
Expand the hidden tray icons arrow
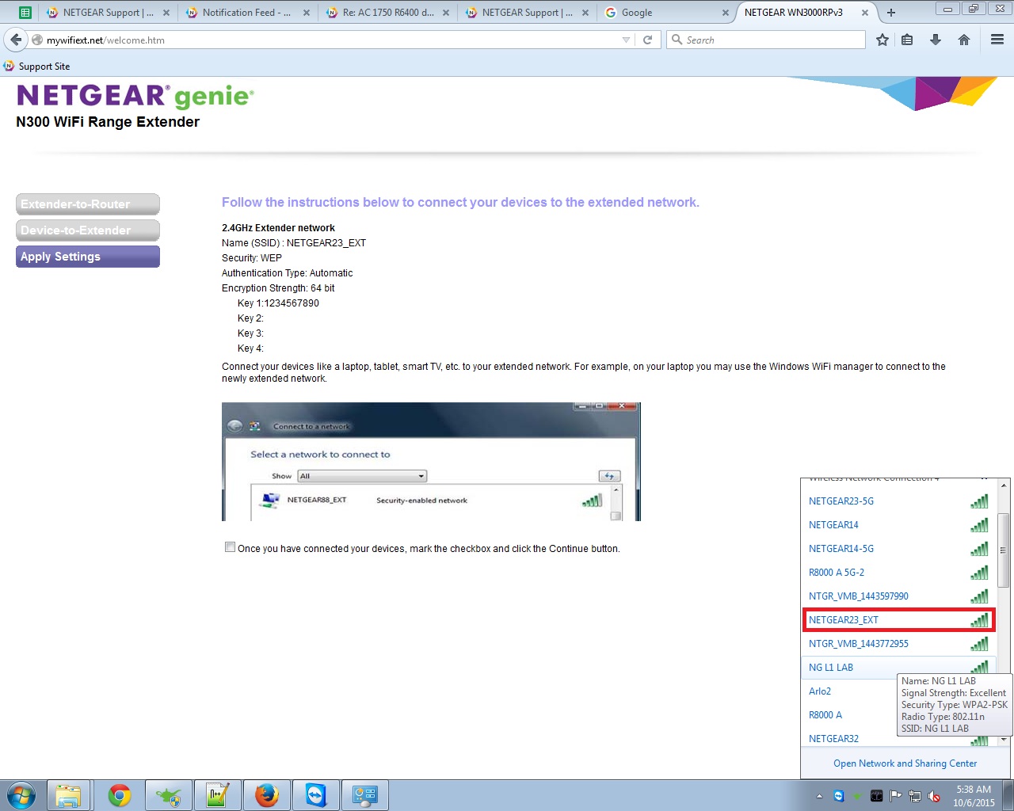820,795
